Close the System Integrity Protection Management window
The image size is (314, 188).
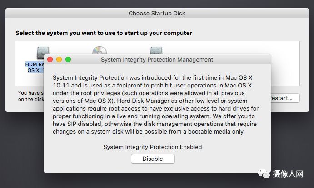50,59
